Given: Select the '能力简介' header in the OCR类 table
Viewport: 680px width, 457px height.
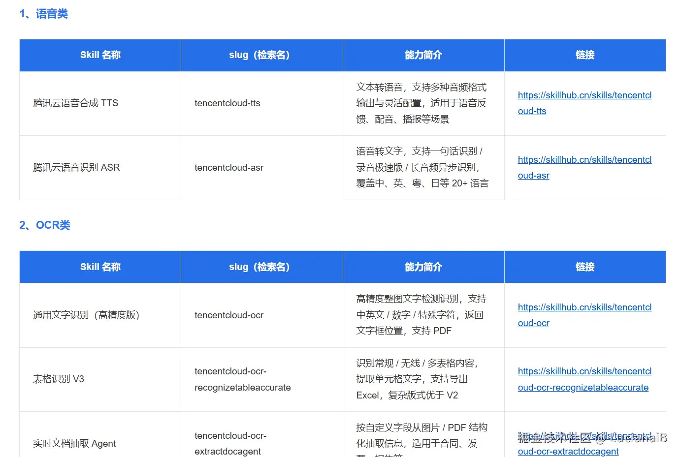Looking at the screenshot, I should pyautogui.click(x=423, y=267).
